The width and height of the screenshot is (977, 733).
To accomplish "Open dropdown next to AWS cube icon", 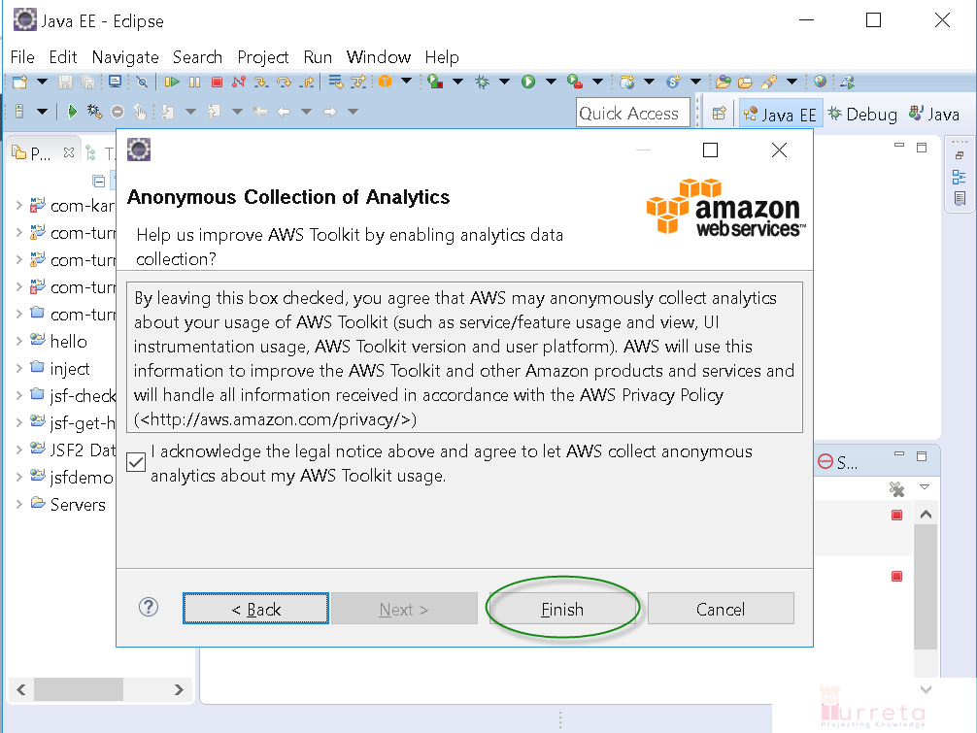I will pyautogui.click(x=406, y=81).
